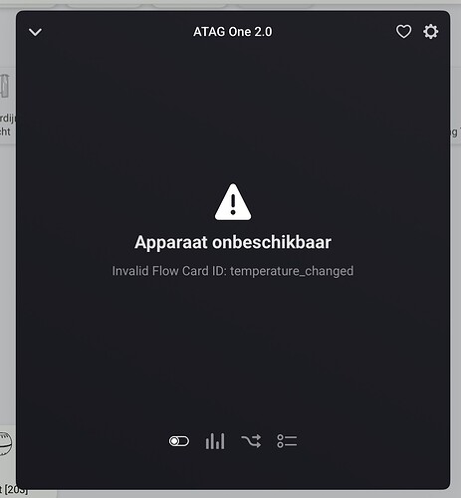Open the device timeline list icon
The image size is (461, 498).
(x=287, y=441)
